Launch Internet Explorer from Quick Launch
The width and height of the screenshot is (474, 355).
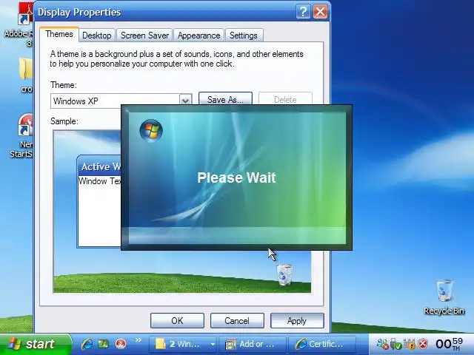87,344
